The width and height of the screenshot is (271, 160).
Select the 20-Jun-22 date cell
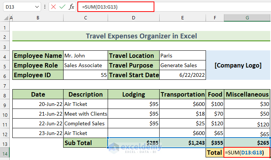(x=38, y=104)
